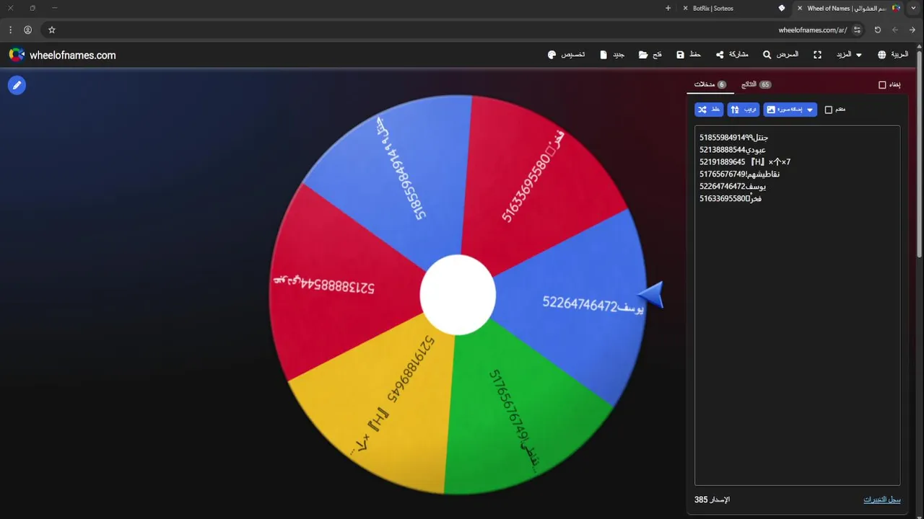
Task: Click the entry line 52138888544عبودي
Action: tap(732, 150)
